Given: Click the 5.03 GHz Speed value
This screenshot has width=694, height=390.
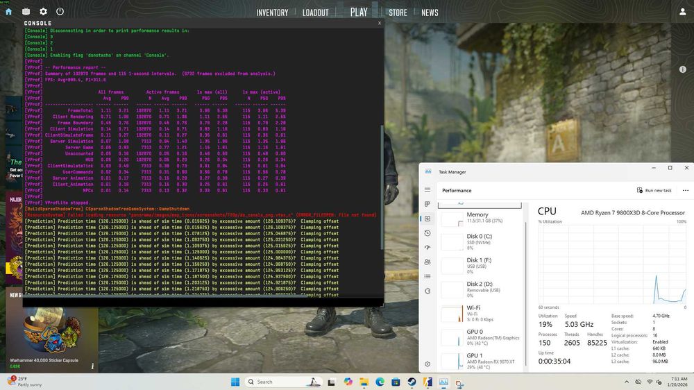Looking at the screenshot, I should tap(579, 325).
